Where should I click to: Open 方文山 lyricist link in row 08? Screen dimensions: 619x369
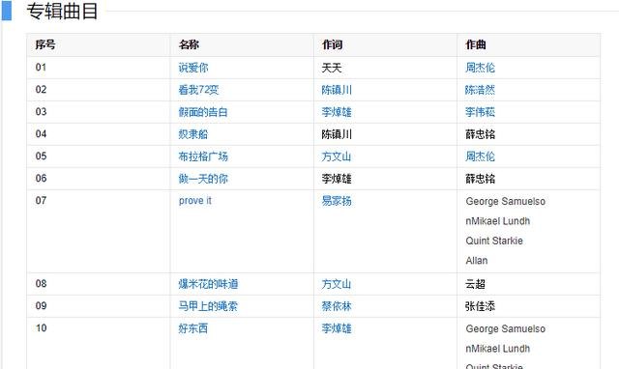tap(337, 284)
